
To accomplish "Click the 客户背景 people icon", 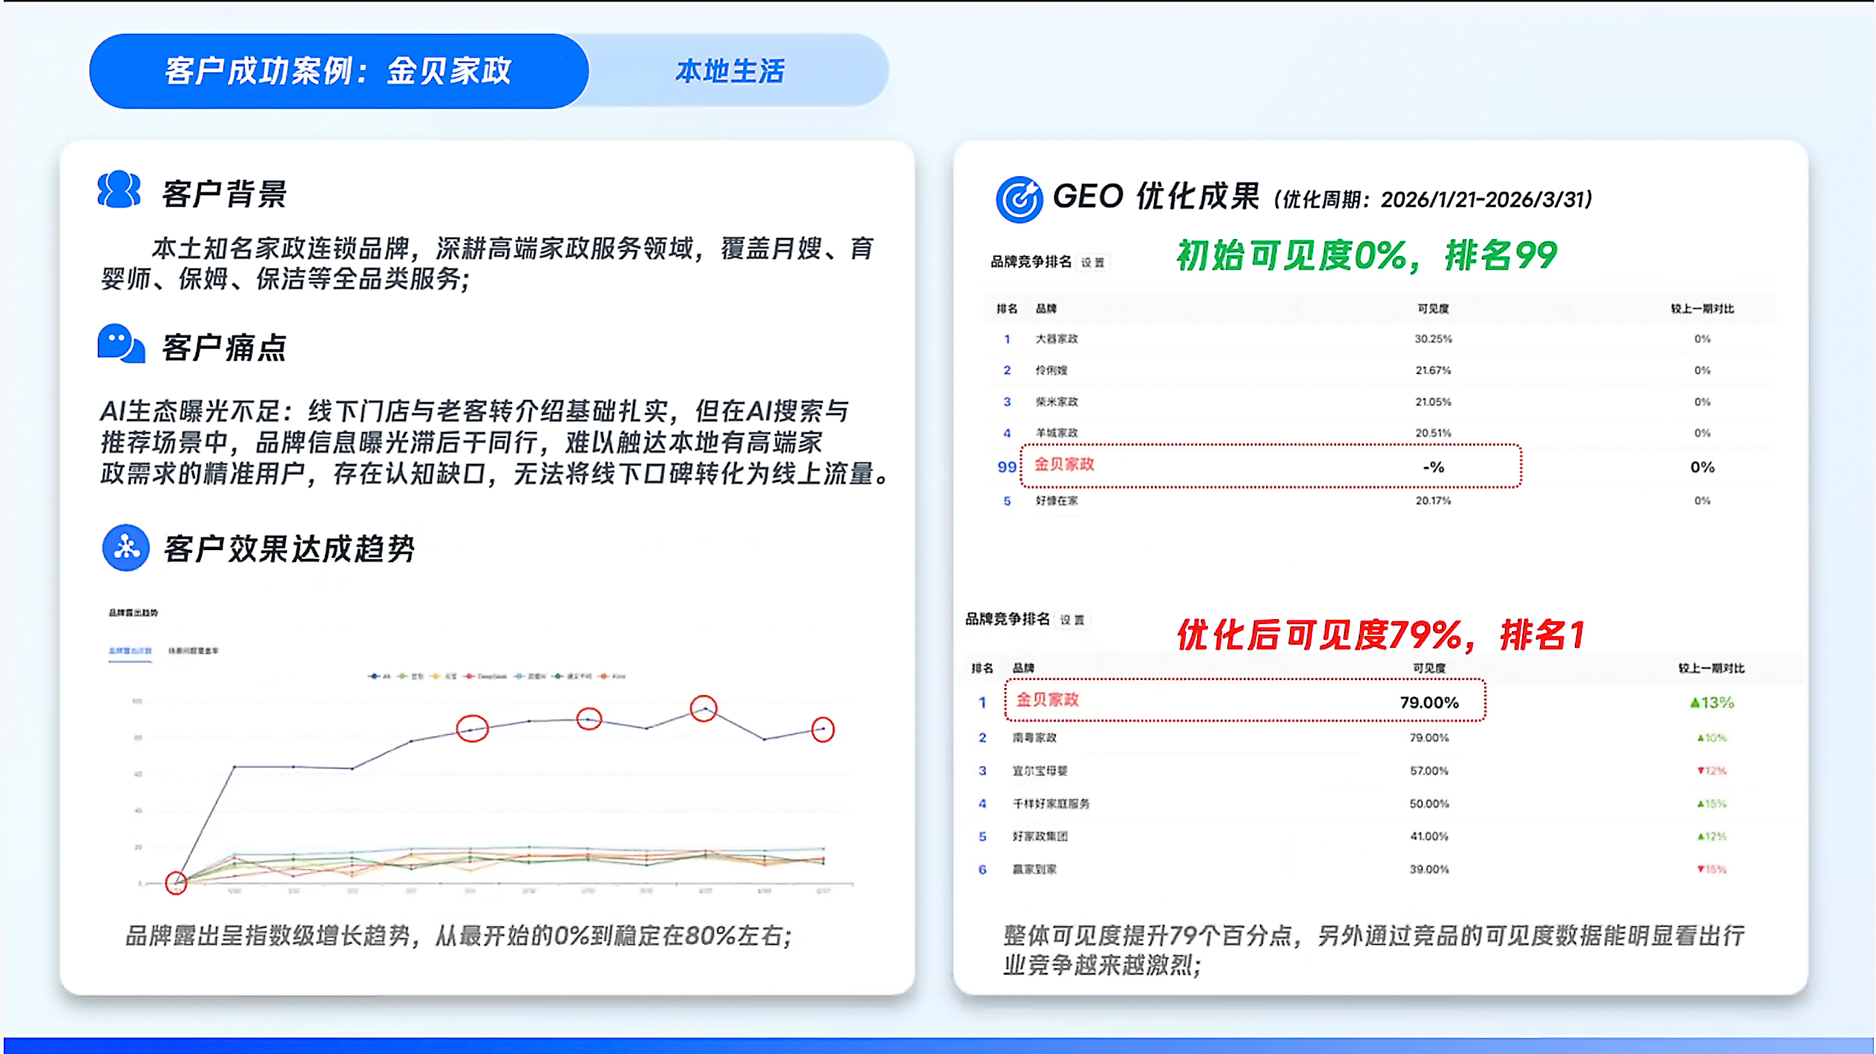I will [x=119, y=190].
